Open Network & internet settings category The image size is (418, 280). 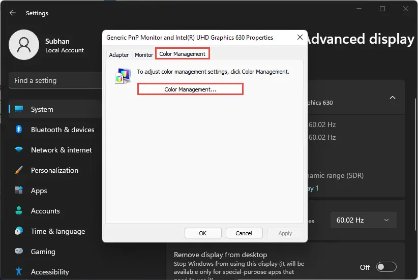click(x=55, y=150)
